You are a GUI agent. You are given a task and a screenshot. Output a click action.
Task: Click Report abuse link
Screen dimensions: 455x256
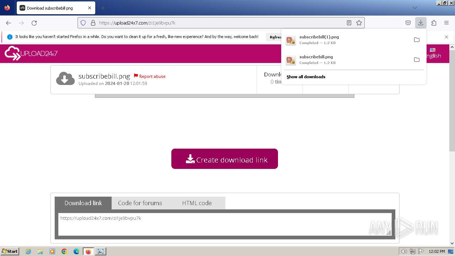point(150,76)
